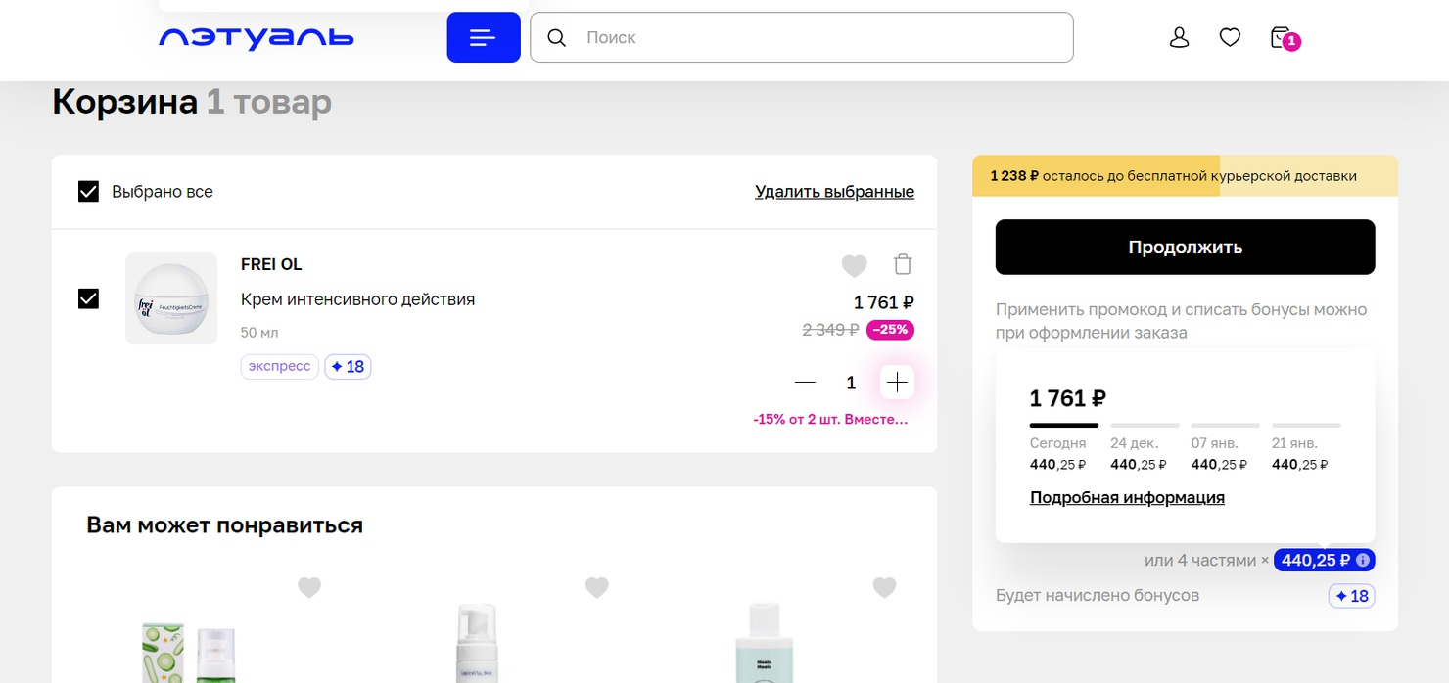
Task: Click the bonus 18 badge in summary
Action: tap(1351, 596)
